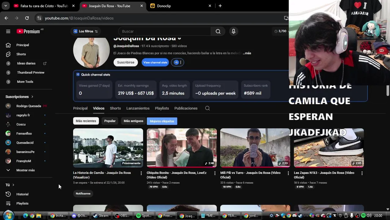Switch to the Lanzamientos tab
390x220 pixels.
pos(138,108)
